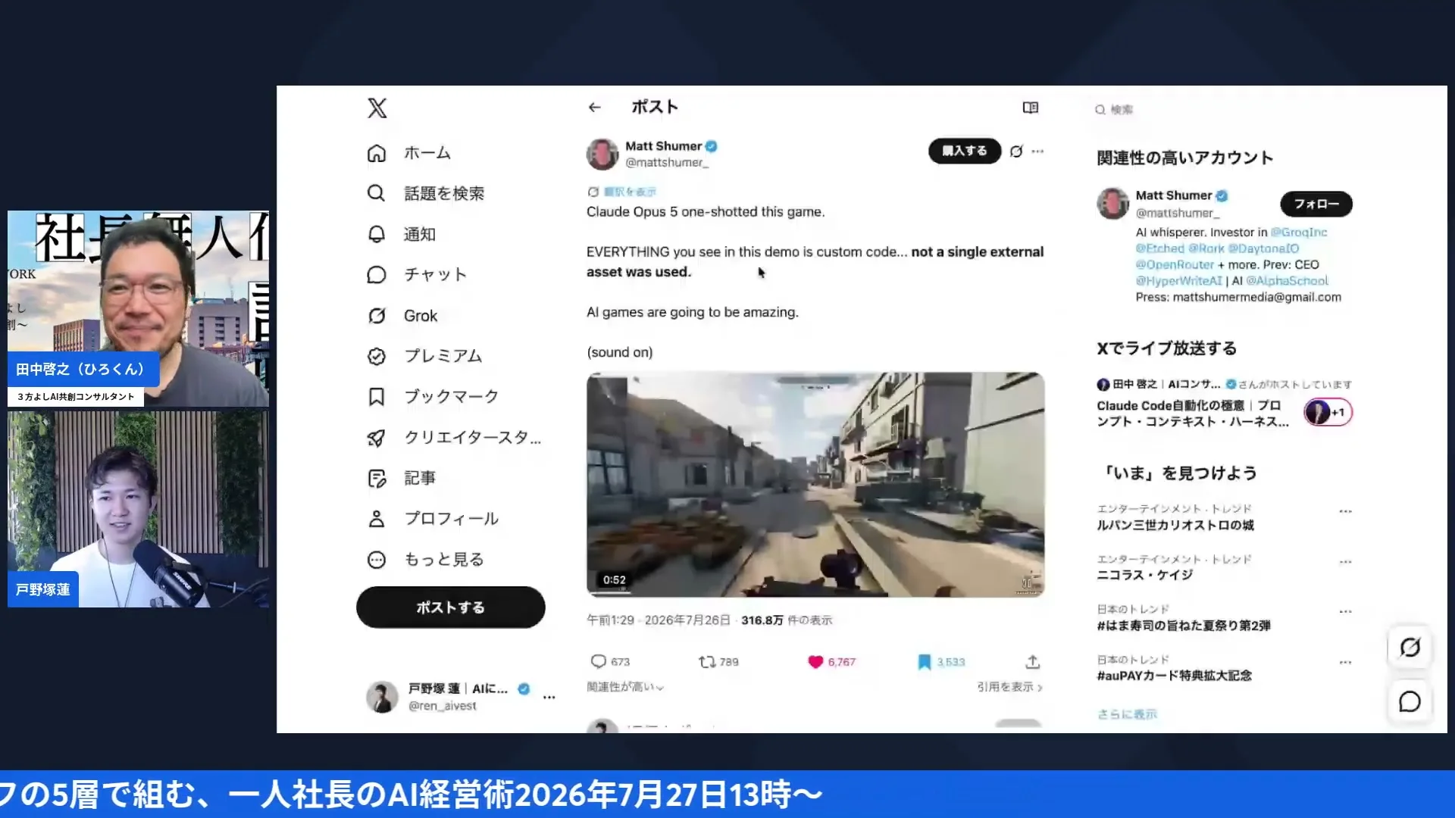Screen dimensions: 1455x818
Task: Open options for ルパン三世 trend
Action: tap(1345, 511)
